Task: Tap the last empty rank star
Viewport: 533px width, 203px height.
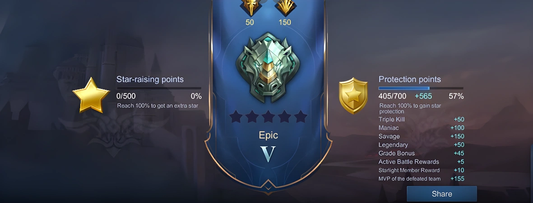Action: pos(301,116)
